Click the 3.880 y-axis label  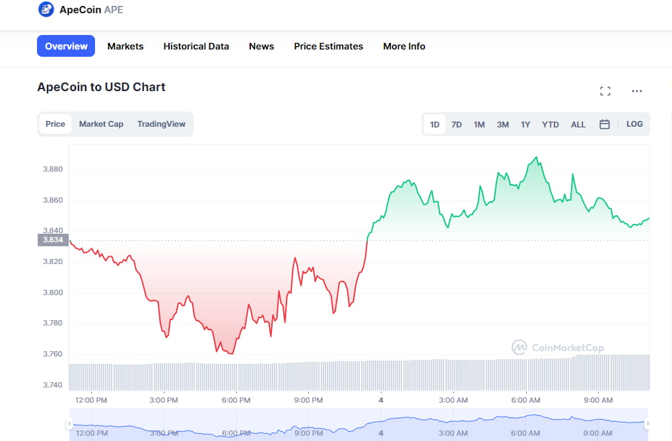[x=53, y=169]
